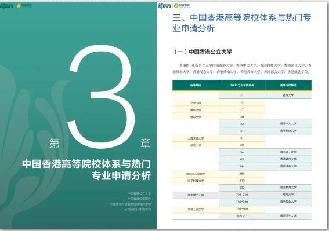
Task: Click the New Oriental logo above the white page heading
Action: [x=165, y=6]
